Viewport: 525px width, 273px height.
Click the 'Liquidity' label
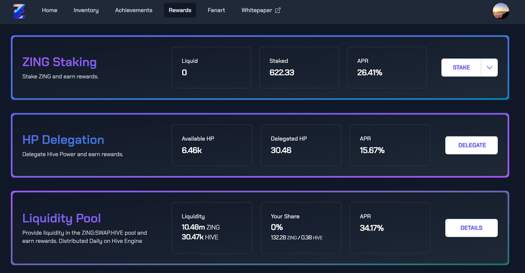click(193, 216)
